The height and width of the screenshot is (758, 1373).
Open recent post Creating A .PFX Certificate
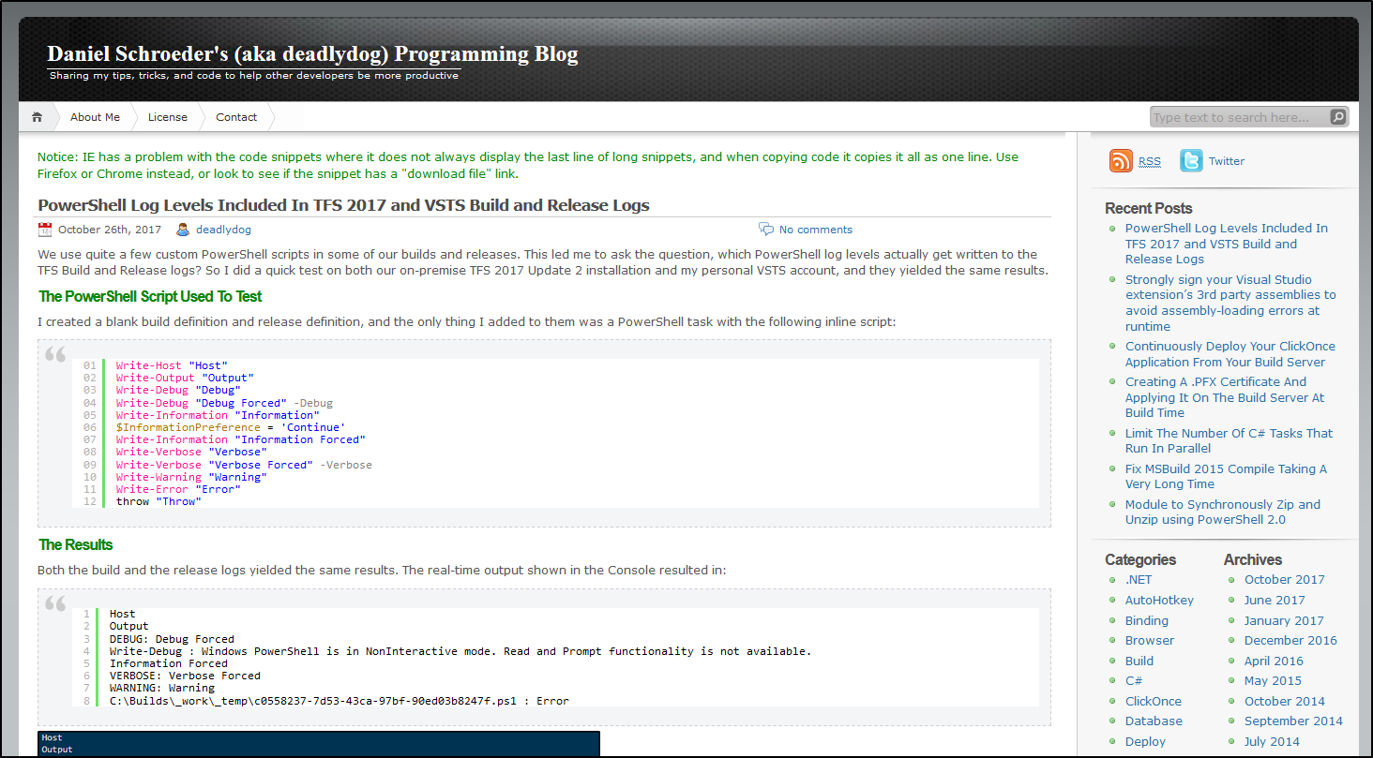[x=1225, y=397]
